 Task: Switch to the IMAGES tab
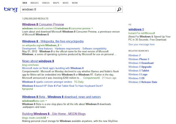[34, 3]
